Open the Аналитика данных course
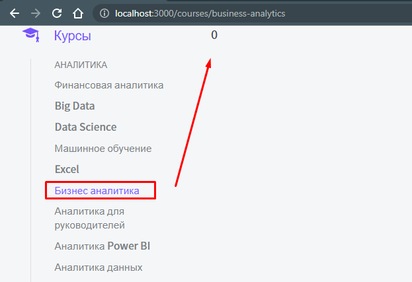 tap(99, 267)
